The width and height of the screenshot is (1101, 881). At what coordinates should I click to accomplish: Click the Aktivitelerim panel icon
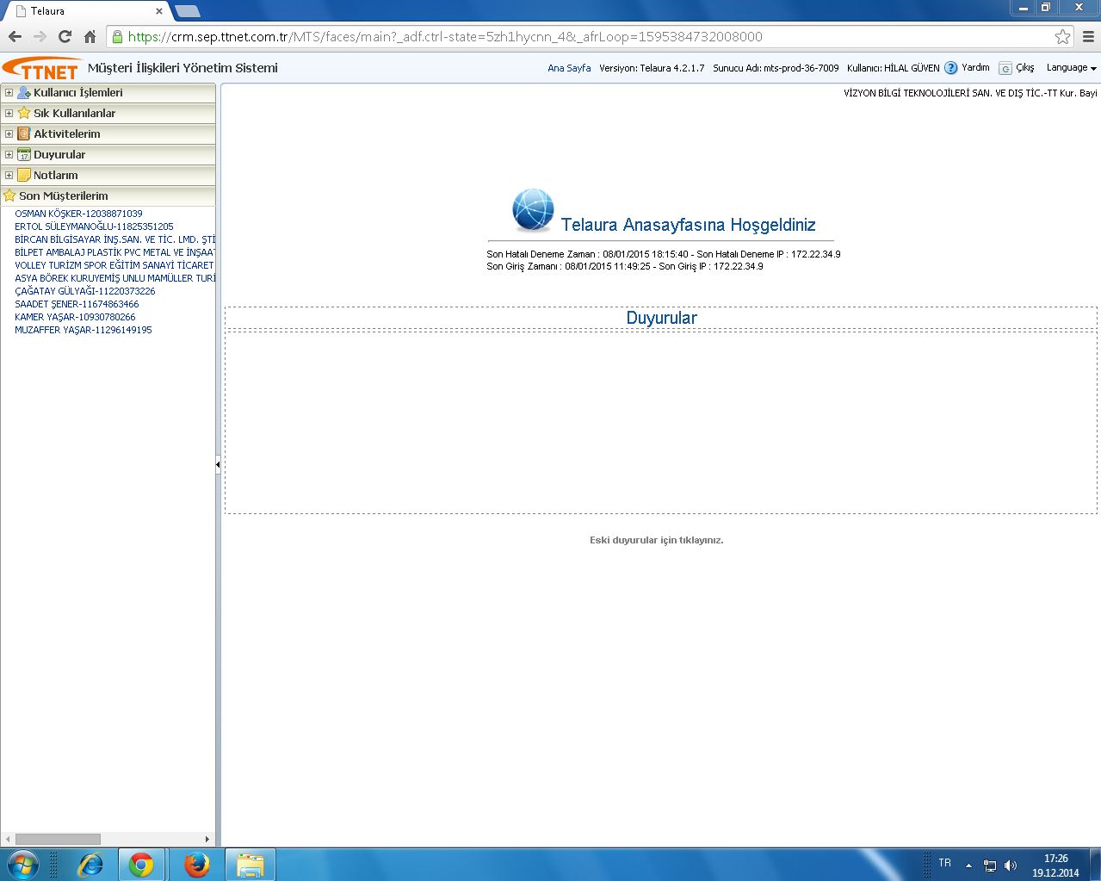point(24,133)
